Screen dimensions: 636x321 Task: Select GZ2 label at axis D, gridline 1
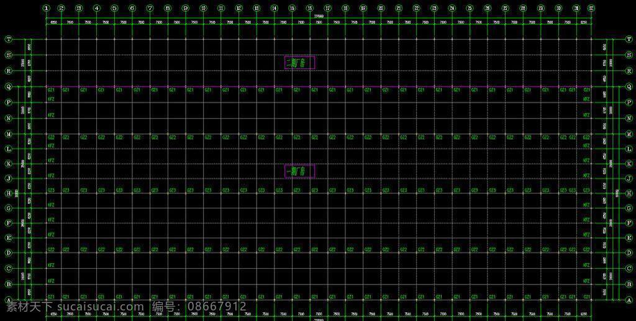51,250
